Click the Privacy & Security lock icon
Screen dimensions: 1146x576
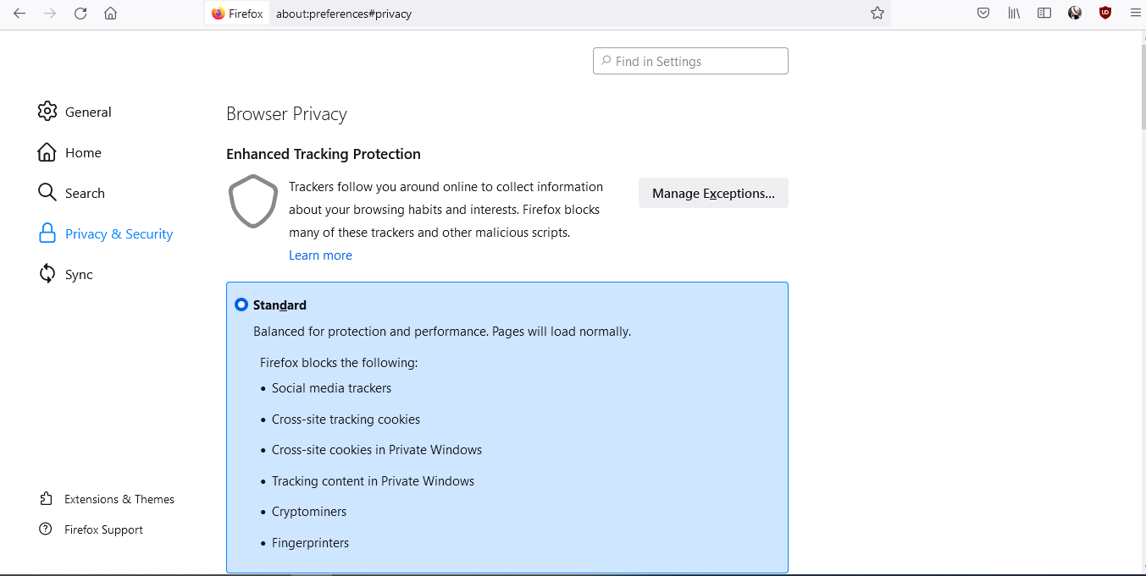47,233
